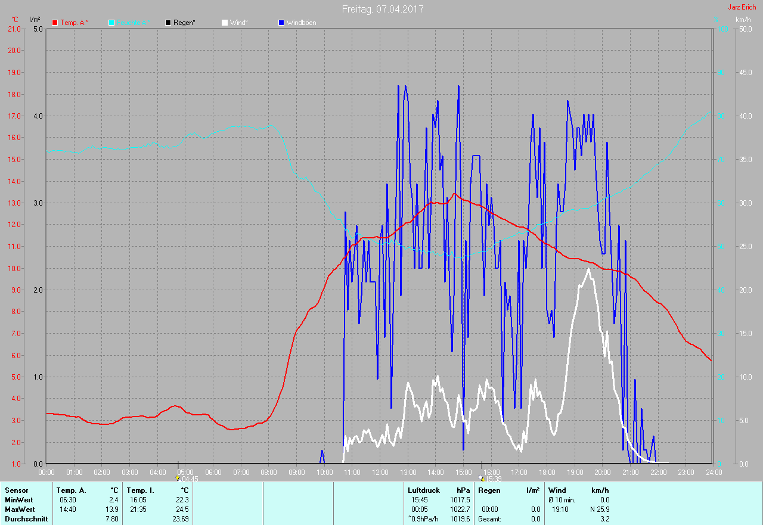
Task: Select the Luftdruck column header
Action: pos(423,490)
